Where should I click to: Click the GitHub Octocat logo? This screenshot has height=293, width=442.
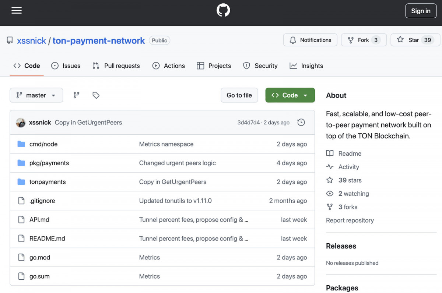pyautogui.click(x=223, y=10)
